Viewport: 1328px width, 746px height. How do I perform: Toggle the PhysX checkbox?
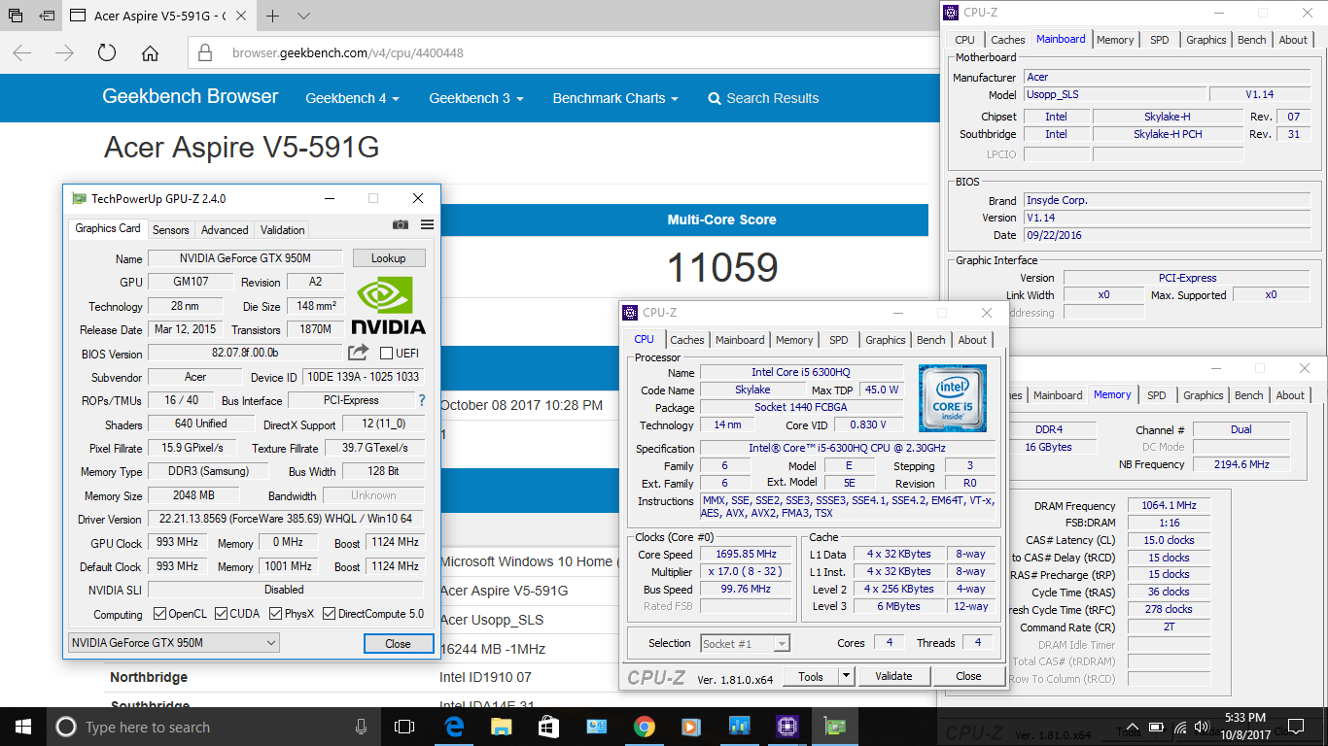pyautogui.click(x=276, y=614)
